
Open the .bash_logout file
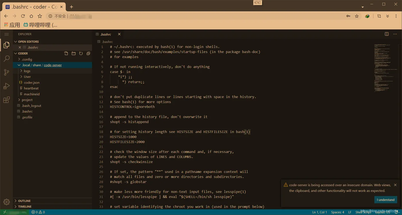tap(53, 106)
